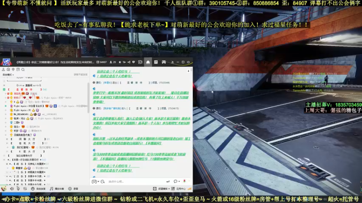Send a flower gift icon
The image size is (362, 203).
point(185,181)
